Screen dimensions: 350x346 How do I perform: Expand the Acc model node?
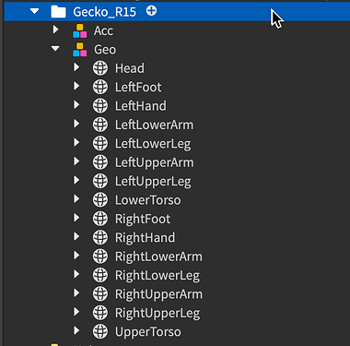tap(55, 30)
